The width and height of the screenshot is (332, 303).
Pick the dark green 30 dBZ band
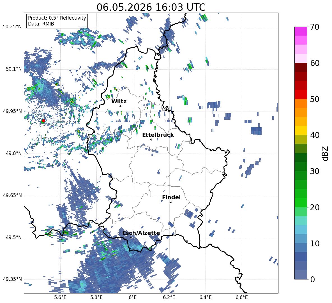[301, 166]
